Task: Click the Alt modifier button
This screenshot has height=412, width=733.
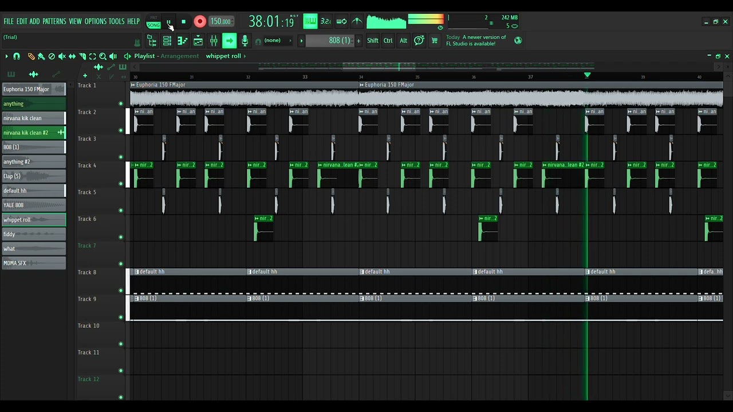Action: click(x=403, y=41)
